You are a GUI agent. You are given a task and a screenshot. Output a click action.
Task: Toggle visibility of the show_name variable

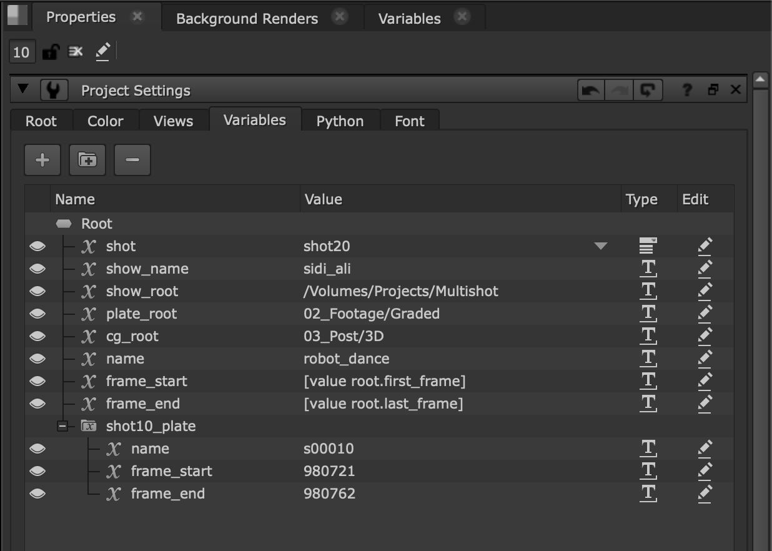[36, 268]
